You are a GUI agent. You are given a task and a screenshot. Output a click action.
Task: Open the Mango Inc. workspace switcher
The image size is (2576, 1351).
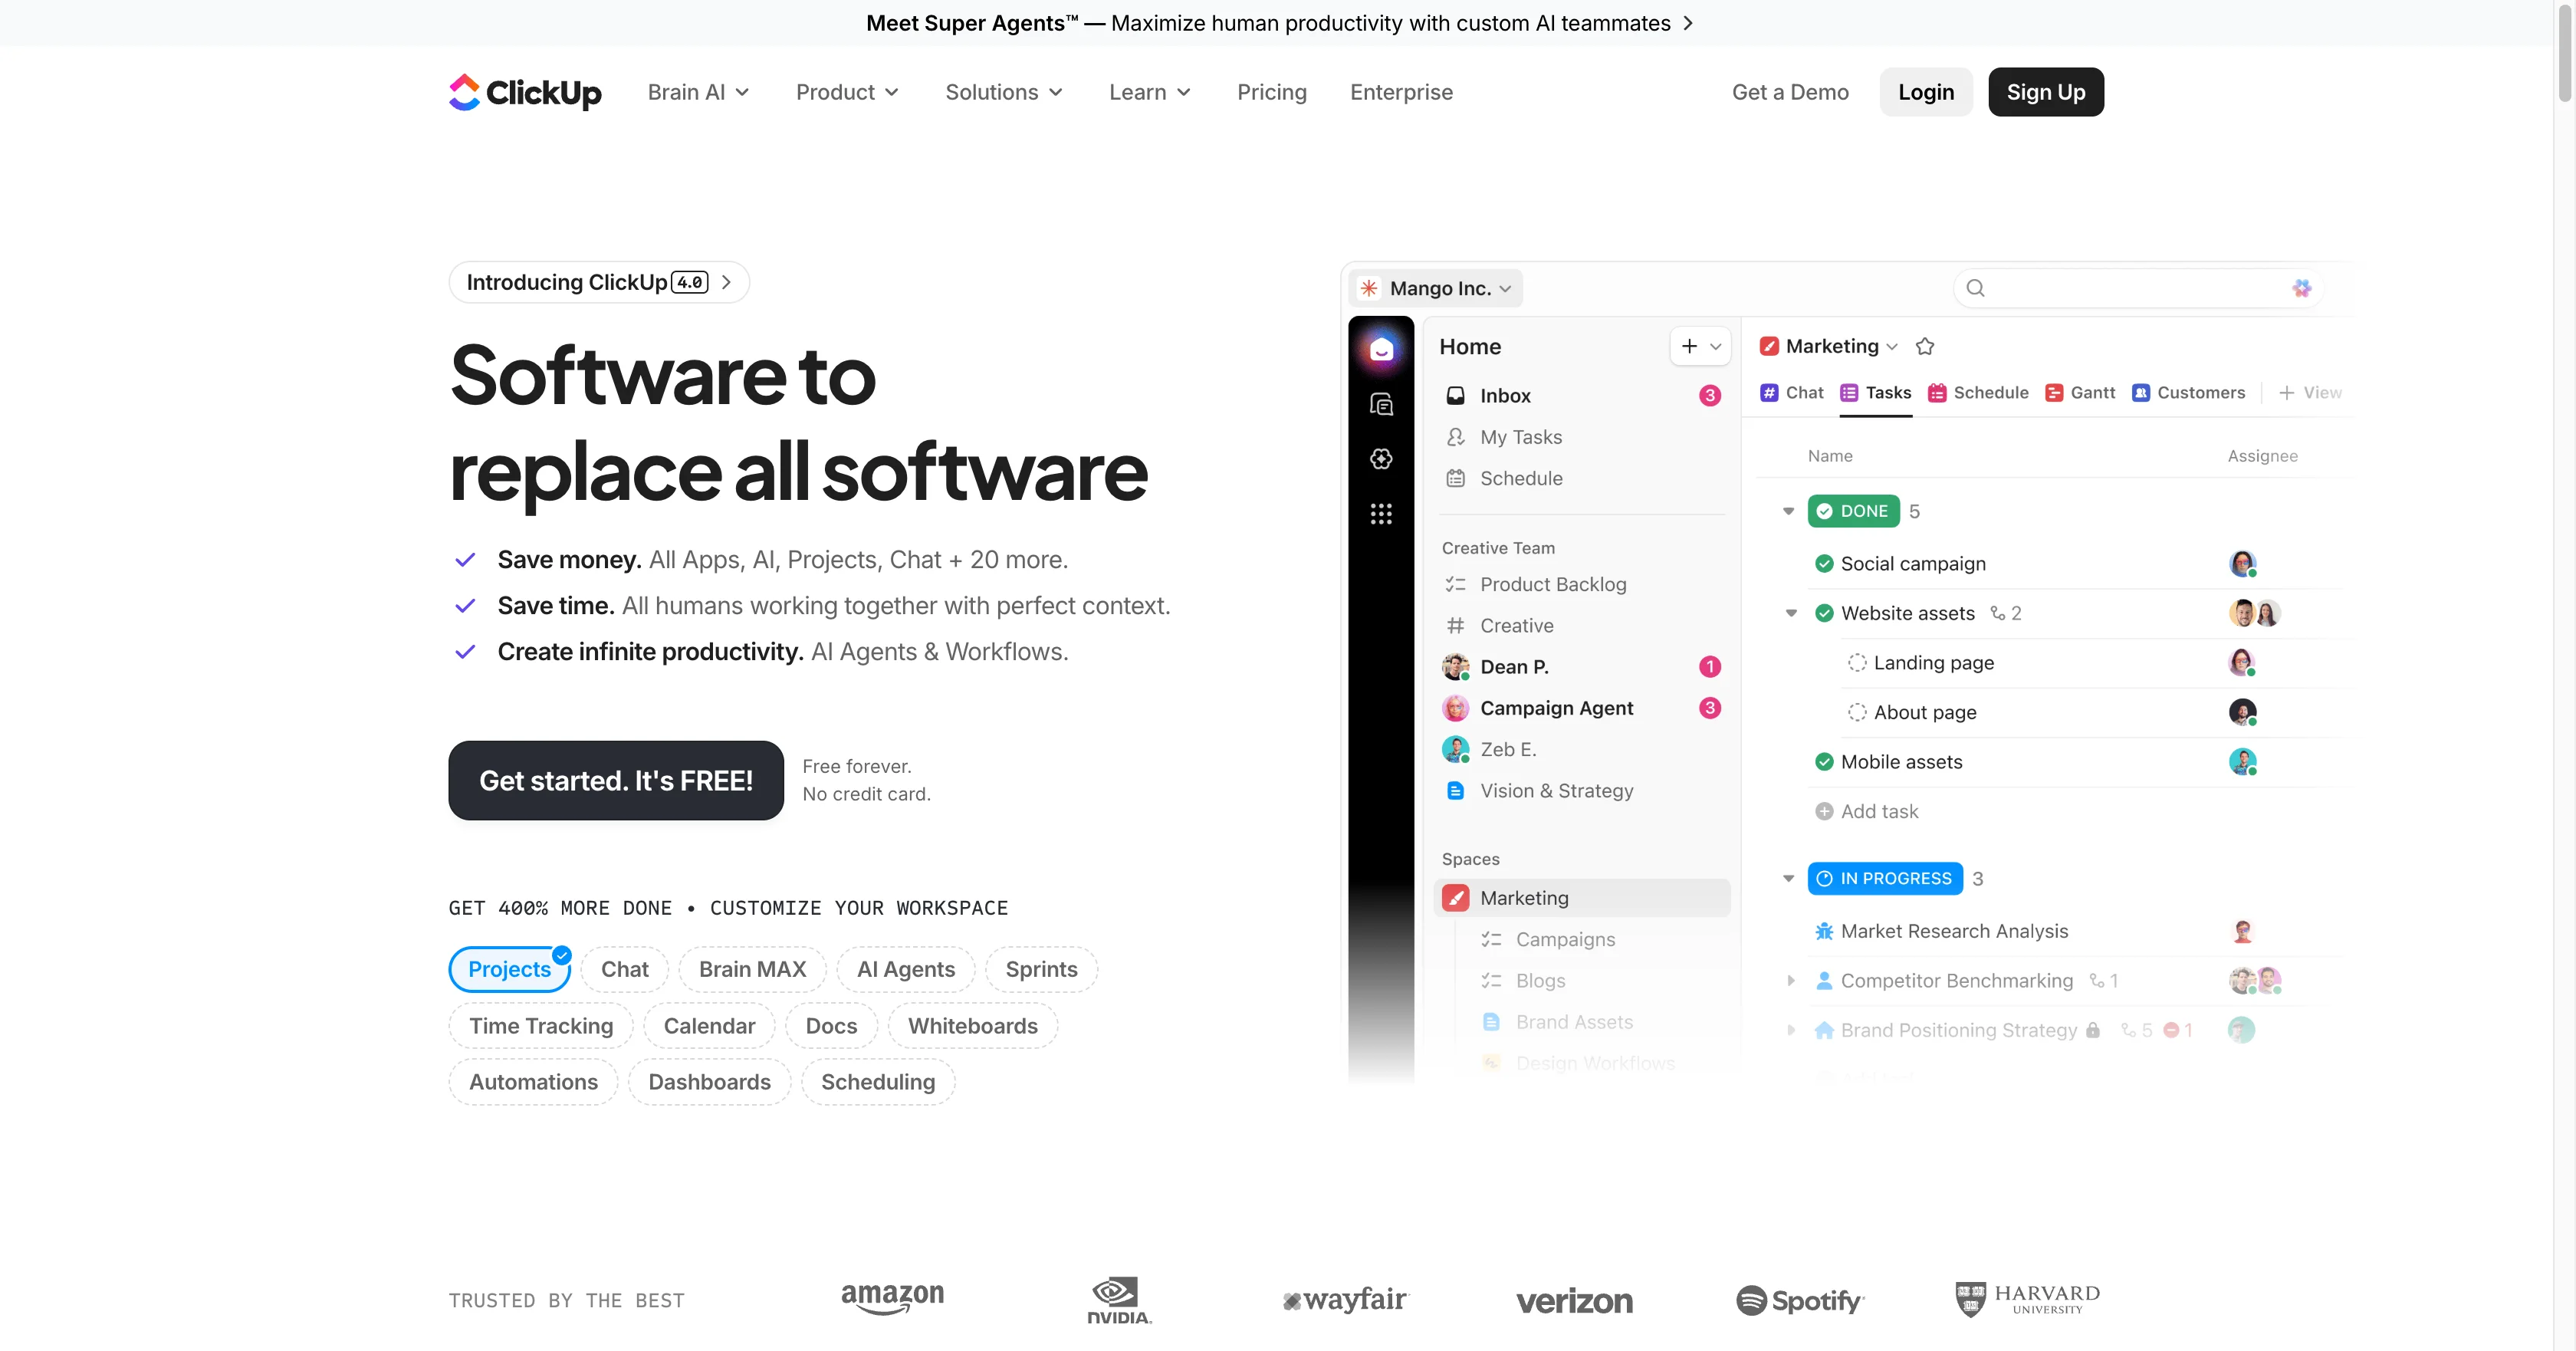[x=1436, y=288]
